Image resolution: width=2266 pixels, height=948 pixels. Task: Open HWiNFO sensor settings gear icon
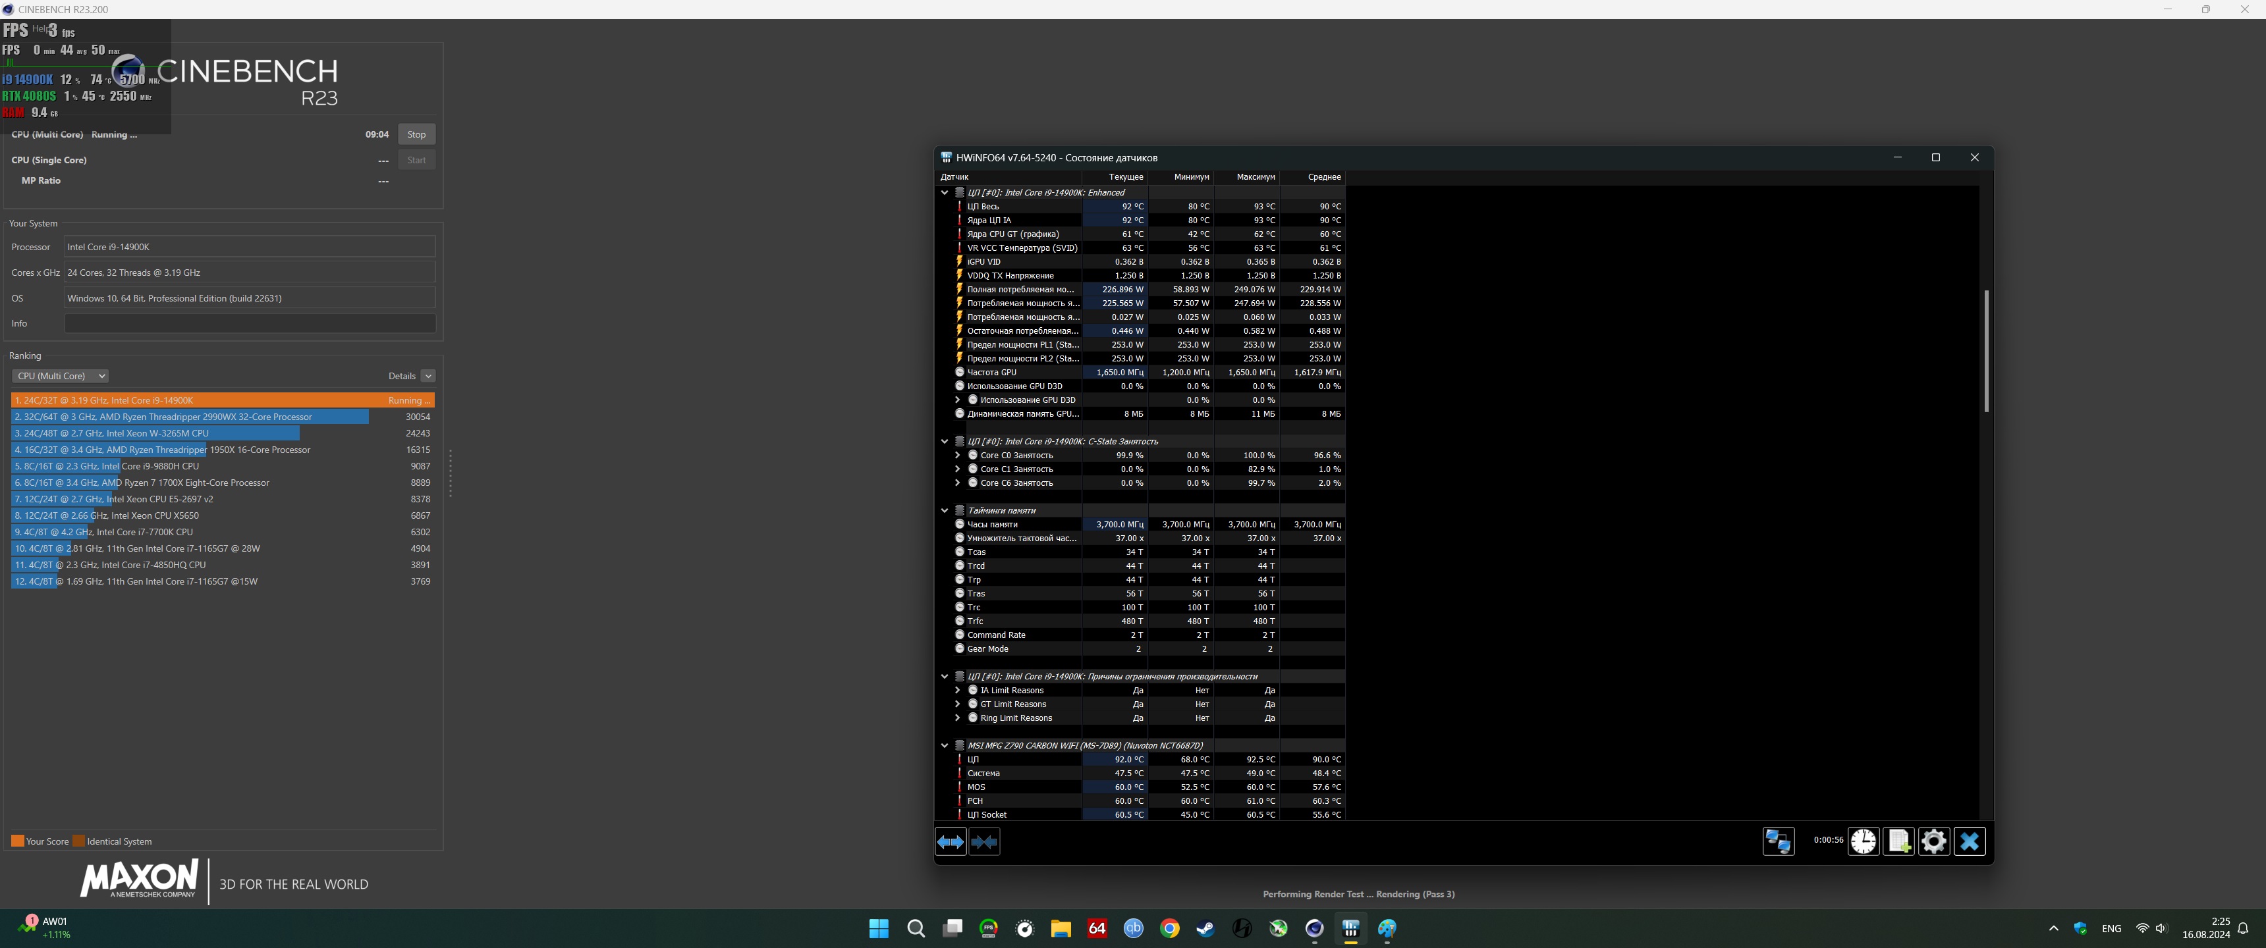[x=1933, y=841]
